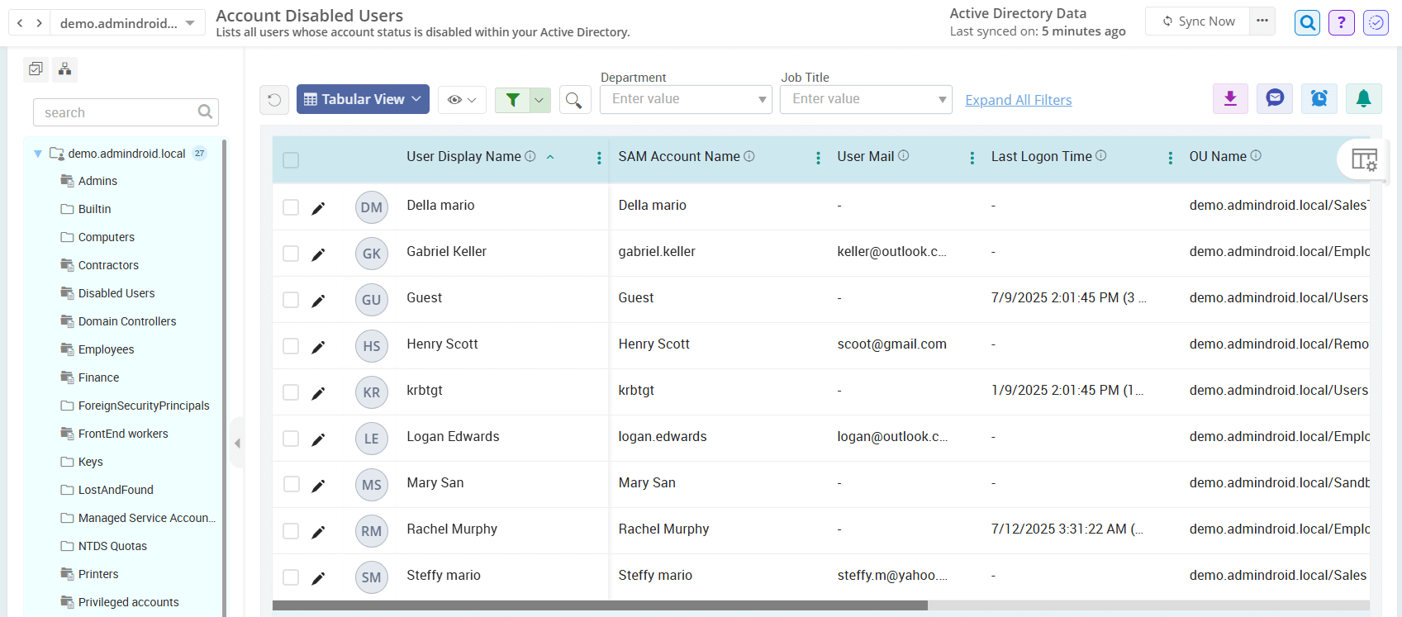Tick the select-all header checkbox
The image size is (1402, 617).
tap(291, 160)
